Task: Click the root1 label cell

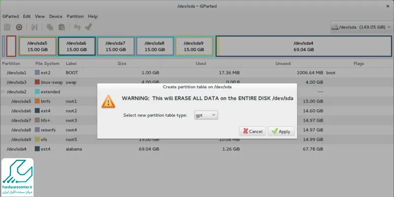Action: [x=71, y=101]
